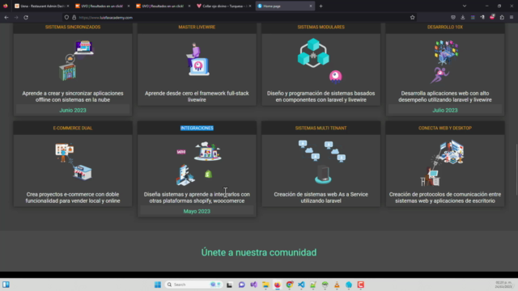Switch to Firefox in the taskbar
518x291 pixels.
[x=277, y=285]
